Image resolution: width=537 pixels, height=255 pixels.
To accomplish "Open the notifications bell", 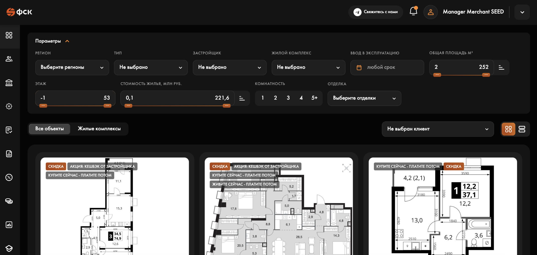I will pyautogui.click(x=413, y=11).
